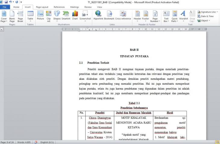Screen dimensions: 220x144
Task: Open the File tab
Action: (x=5, y=7)
